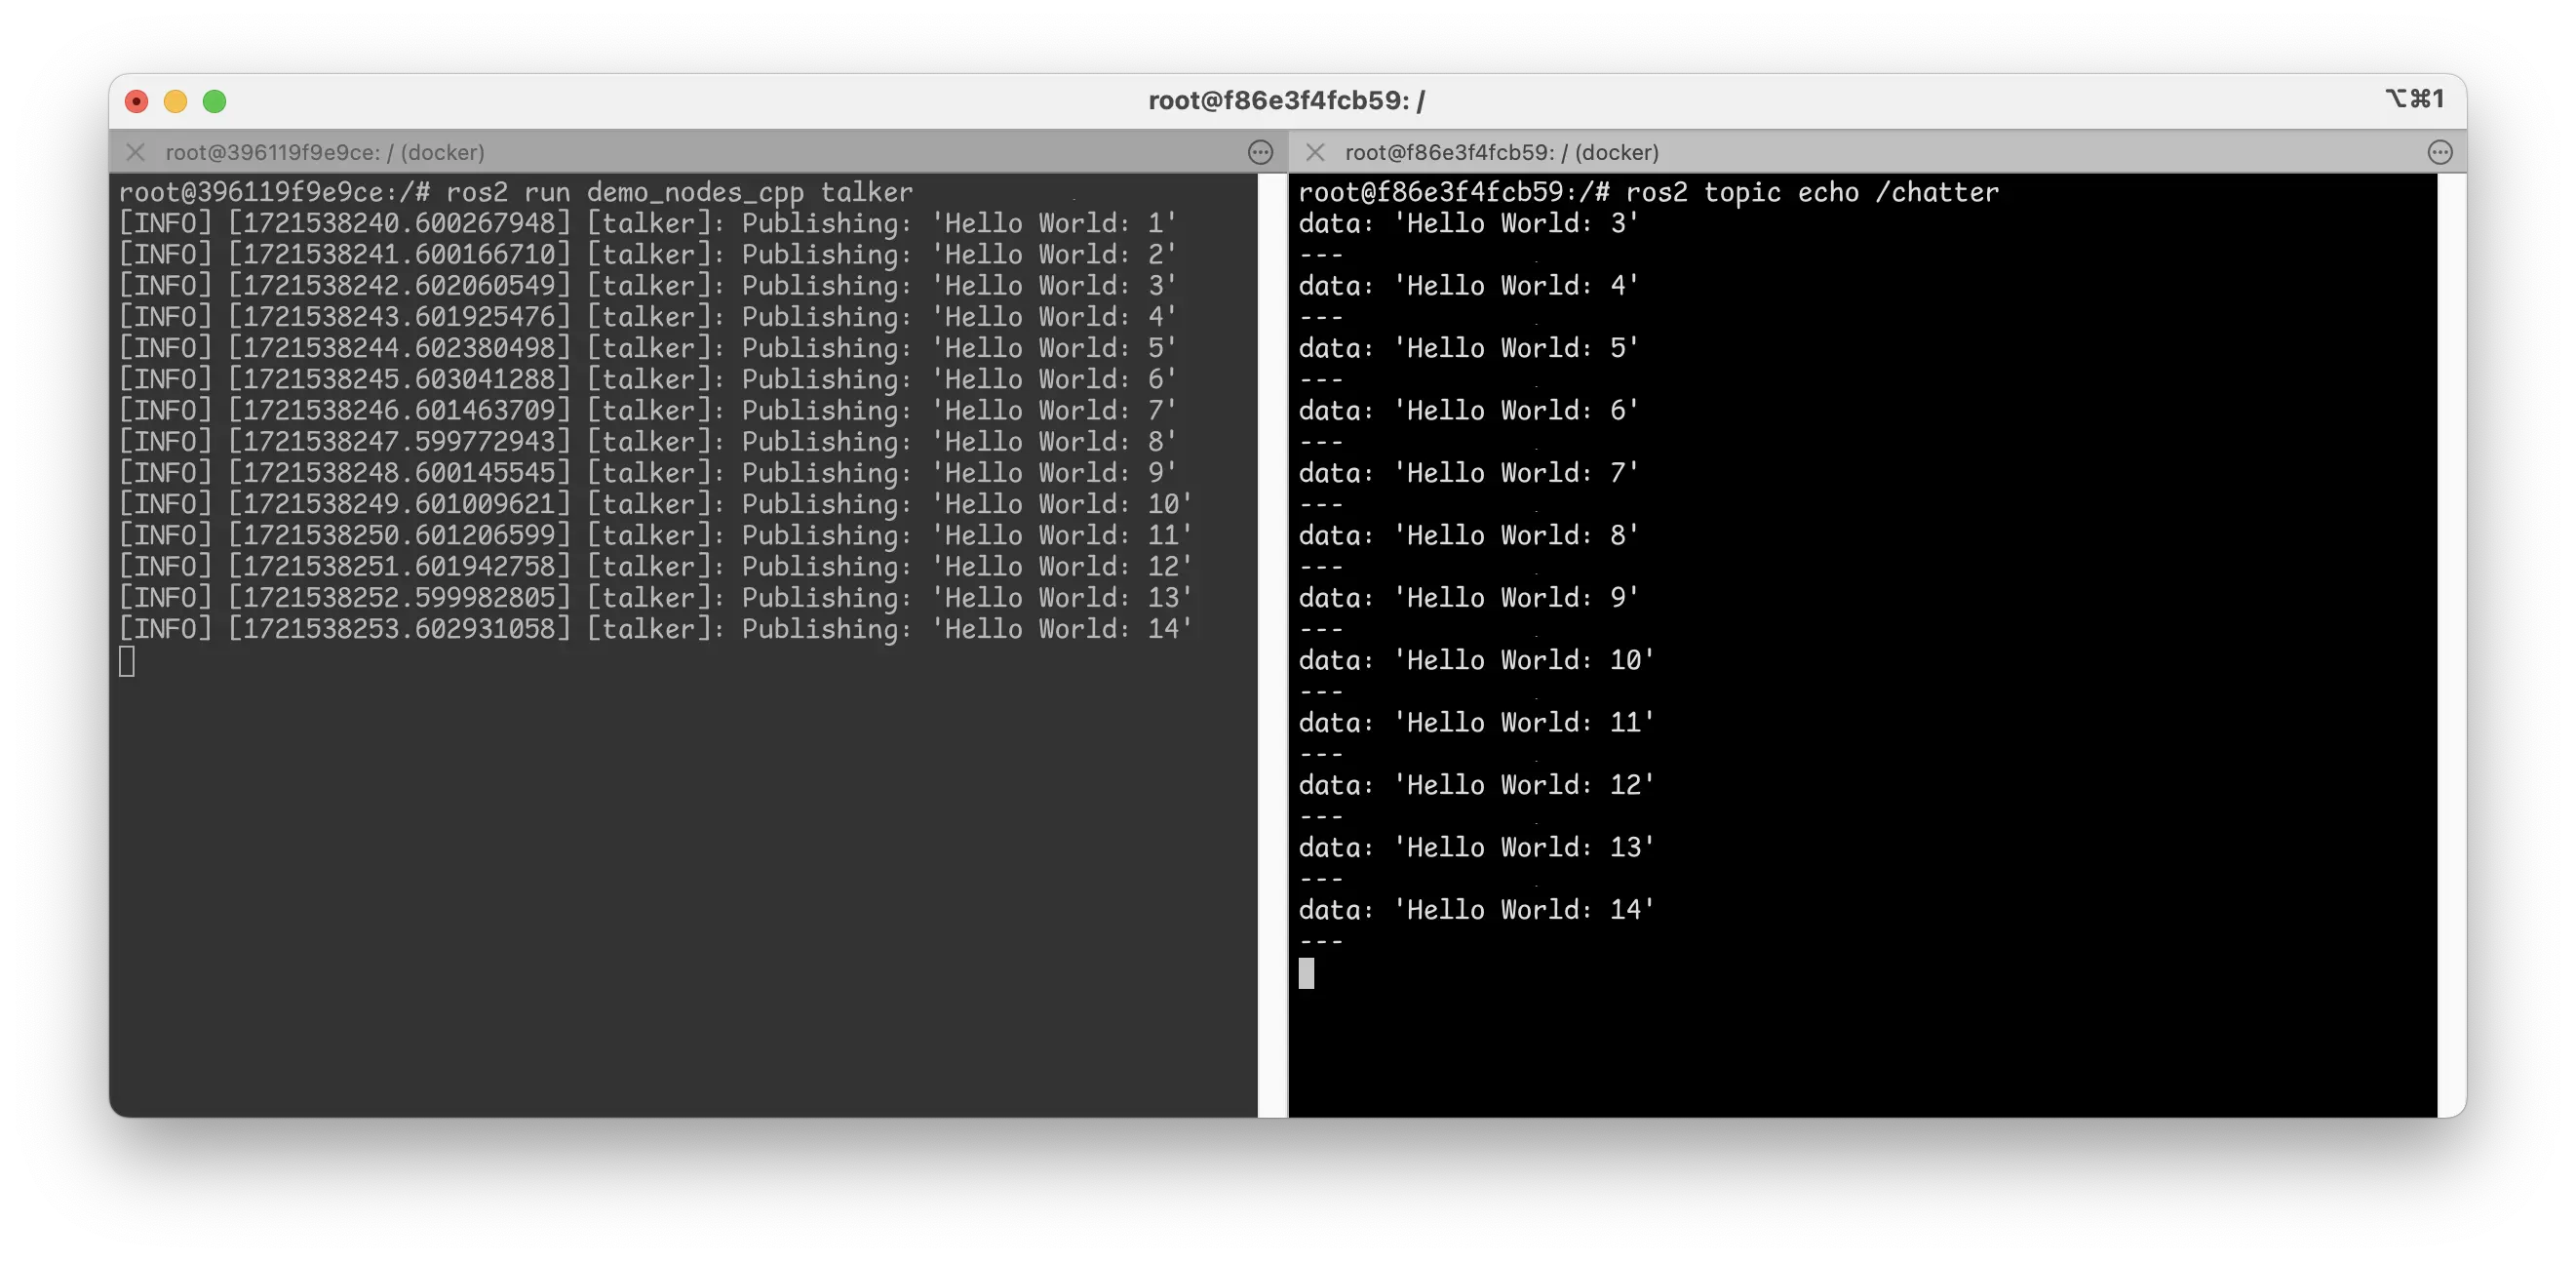This screenshot has width=2576, height=1262.
Task: Click the [INFO] line with timestamp 1721538253
Action: [655, 629]
